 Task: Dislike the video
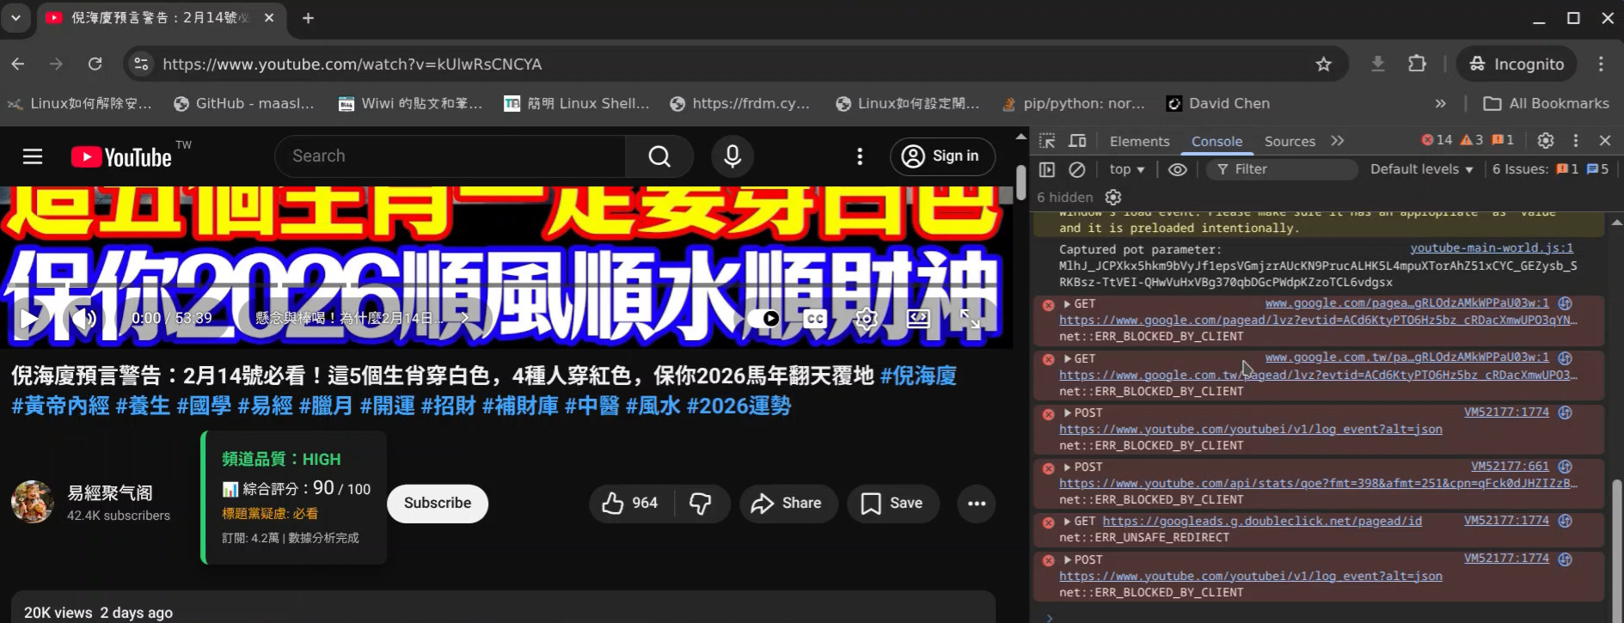(x=702, y=504)
